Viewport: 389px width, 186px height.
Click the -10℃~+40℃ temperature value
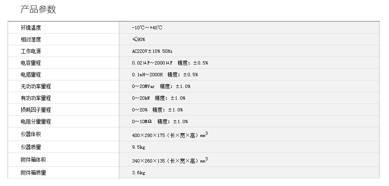point(147,28)
